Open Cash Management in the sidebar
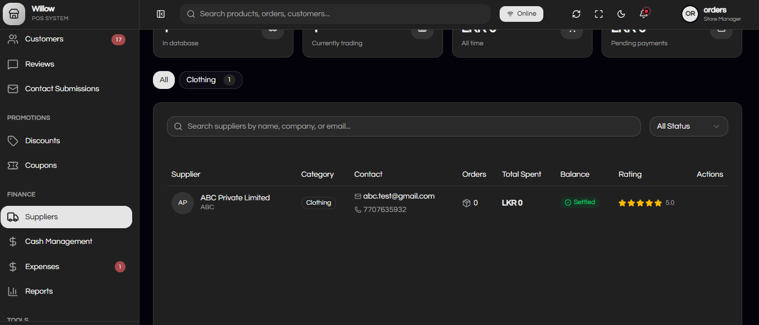The width and height of the screenshot is (759, 325). click(66, 242)
